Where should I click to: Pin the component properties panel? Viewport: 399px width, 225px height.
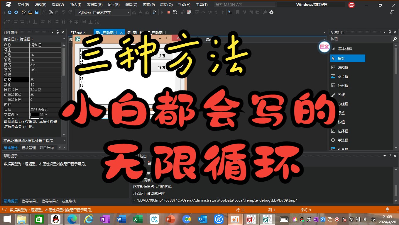pyautogui.click(x=58, y=32)
